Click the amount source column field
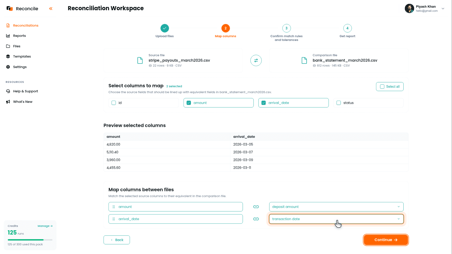Viewport: 452px width, 254px height. pyautogui.click(x=176, y=207)
